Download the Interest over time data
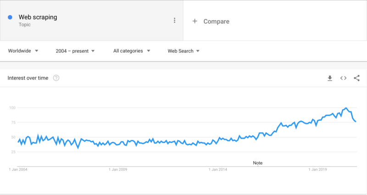Image resolution: width=367 pixels, height=195 pixels. tap(330, 78)
